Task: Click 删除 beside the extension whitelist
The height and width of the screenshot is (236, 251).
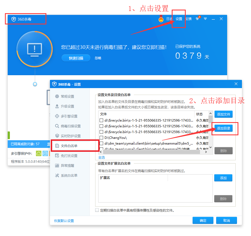Action: point(223,199)
